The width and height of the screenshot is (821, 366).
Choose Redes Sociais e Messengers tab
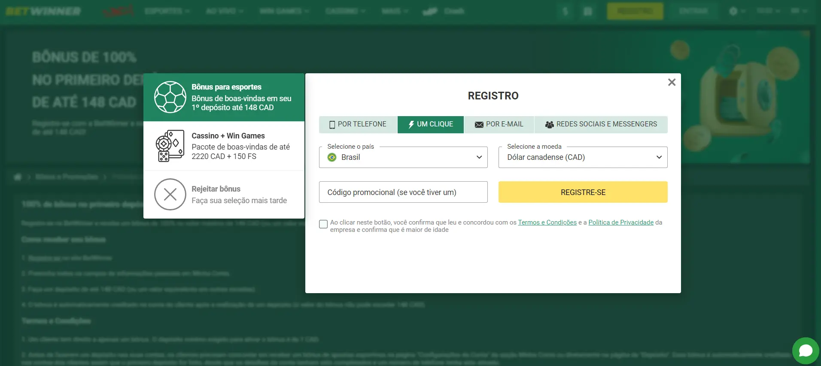click(x=601, y=125)
